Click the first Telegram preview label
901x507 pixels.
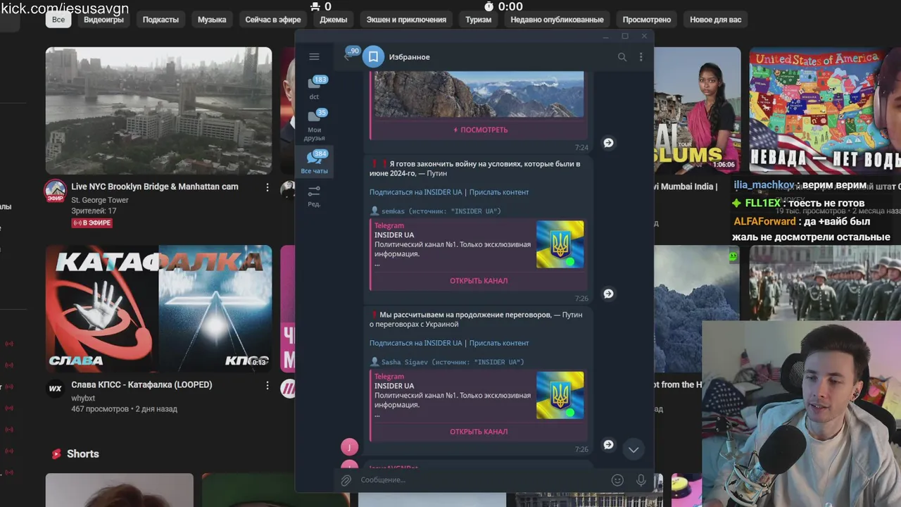tap(389, 225)
